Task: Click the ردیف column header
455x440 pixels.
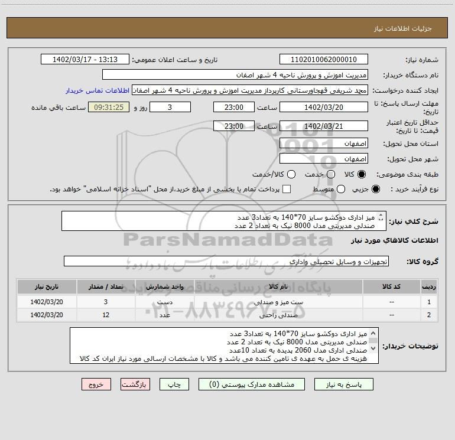Action: [x=429, y=287]
